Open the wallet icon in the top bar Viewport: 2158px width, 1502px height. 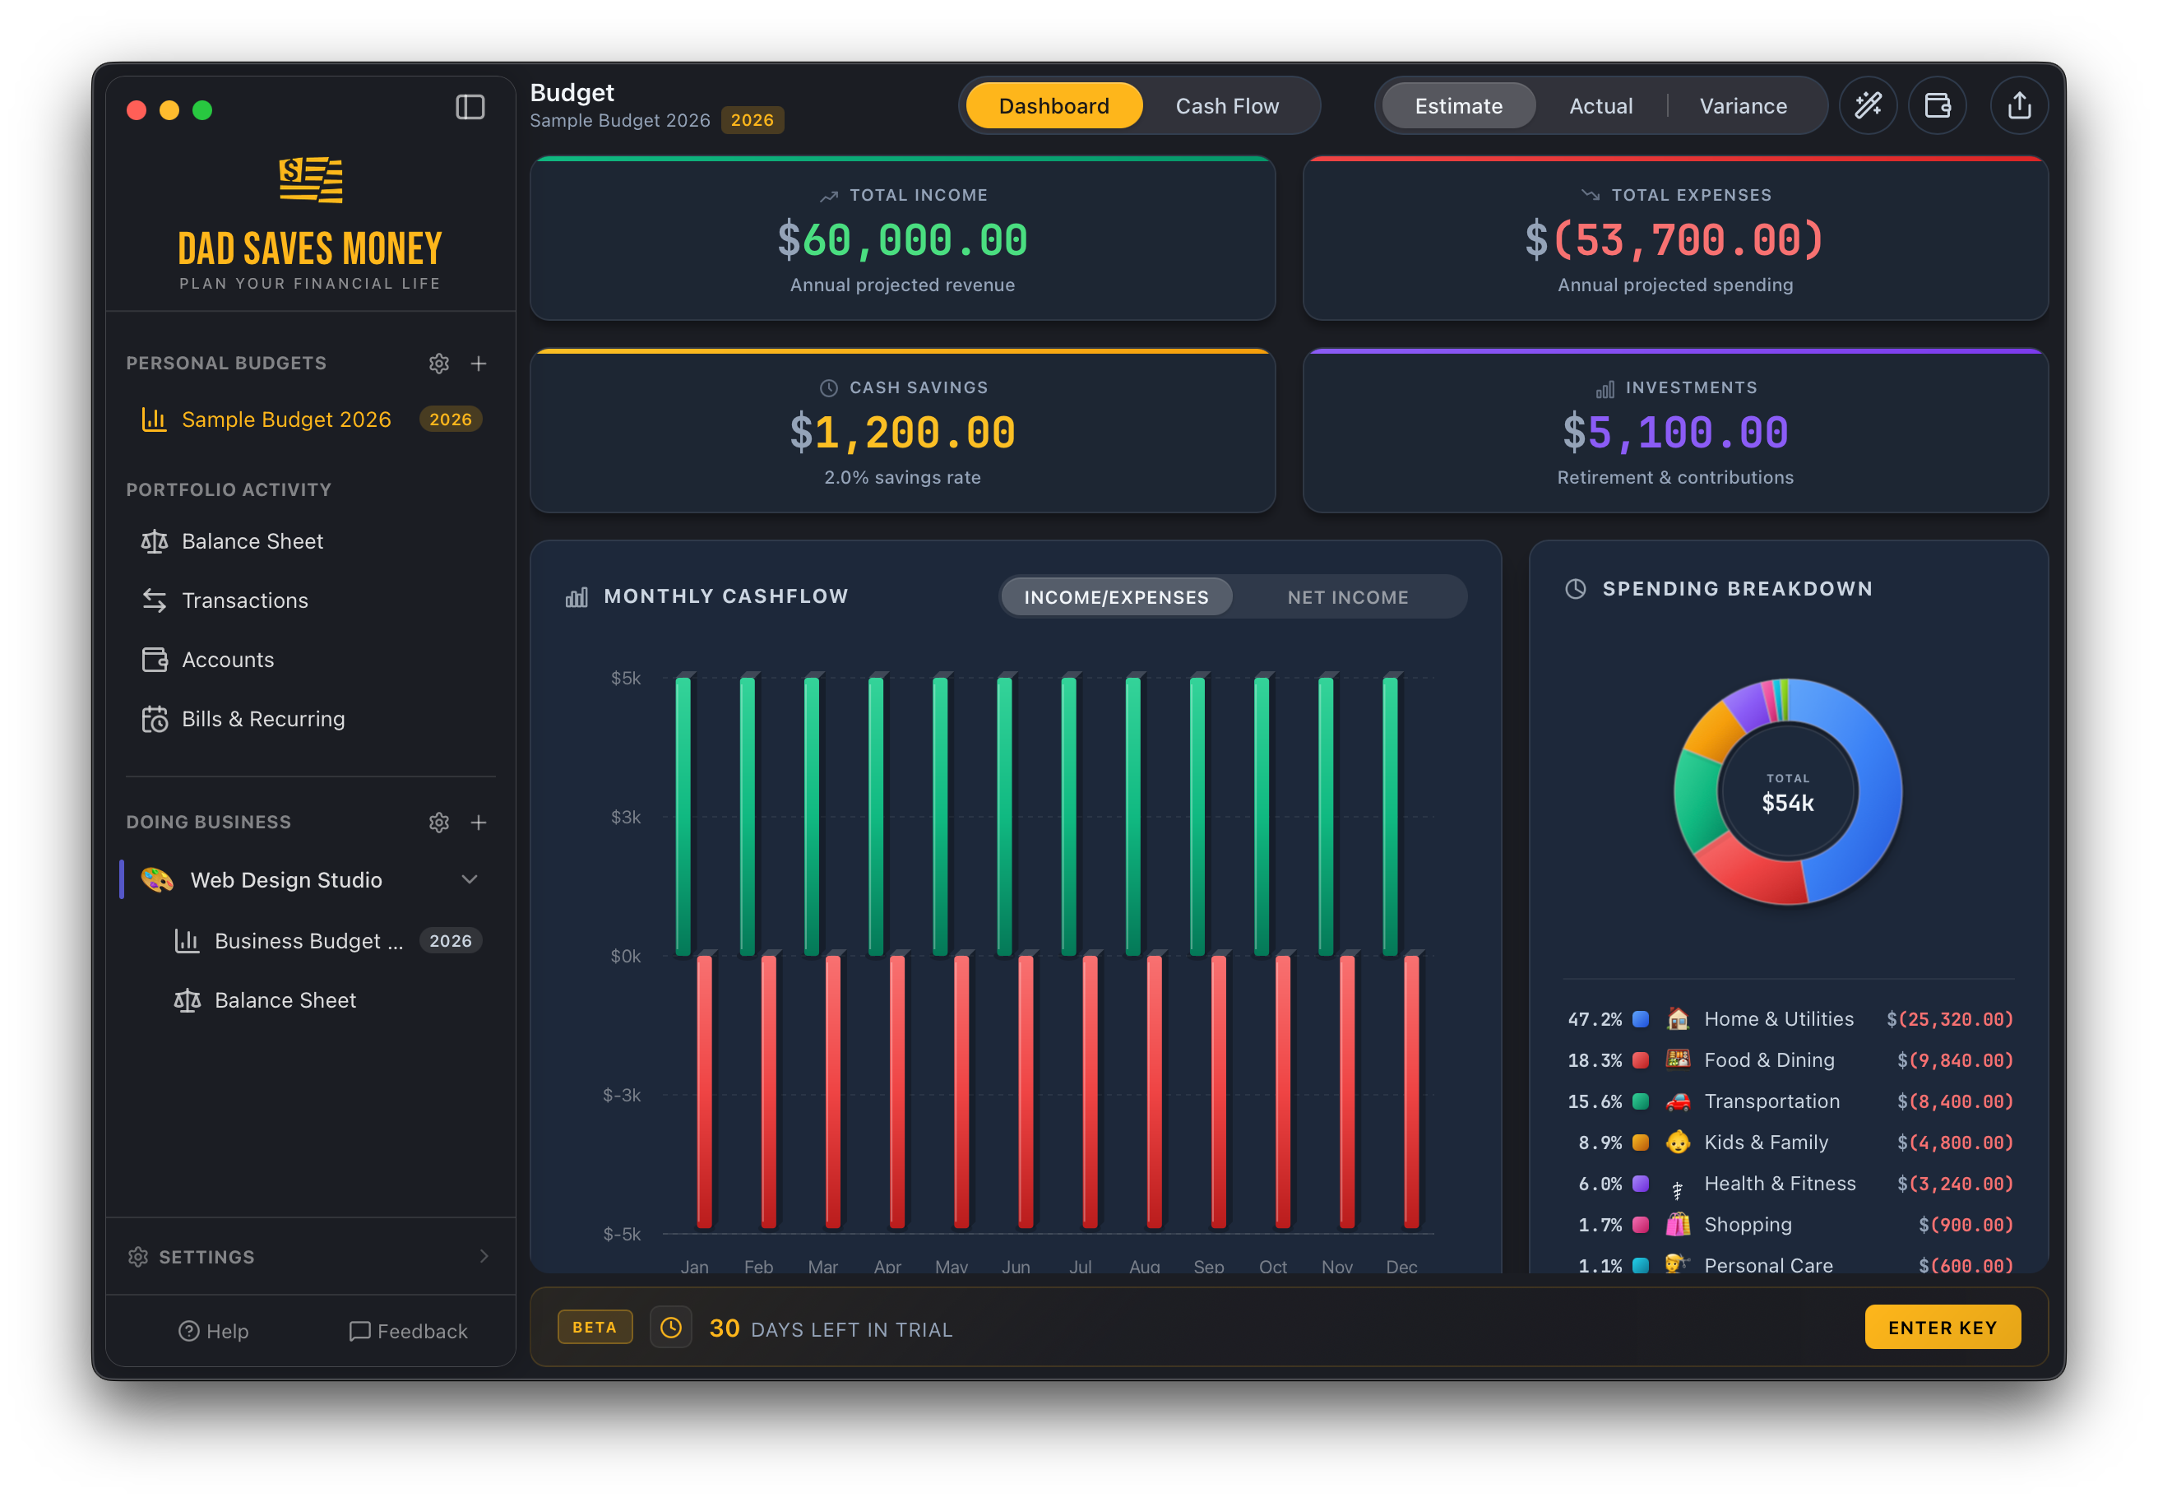click(1938, 105)
